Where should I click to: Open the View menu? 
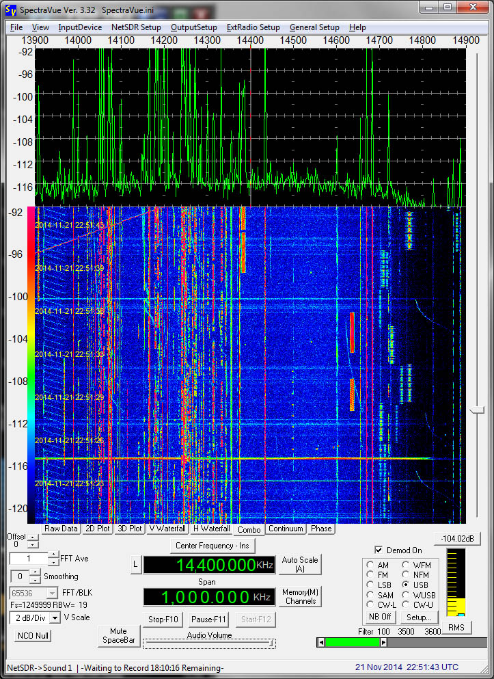40,27
